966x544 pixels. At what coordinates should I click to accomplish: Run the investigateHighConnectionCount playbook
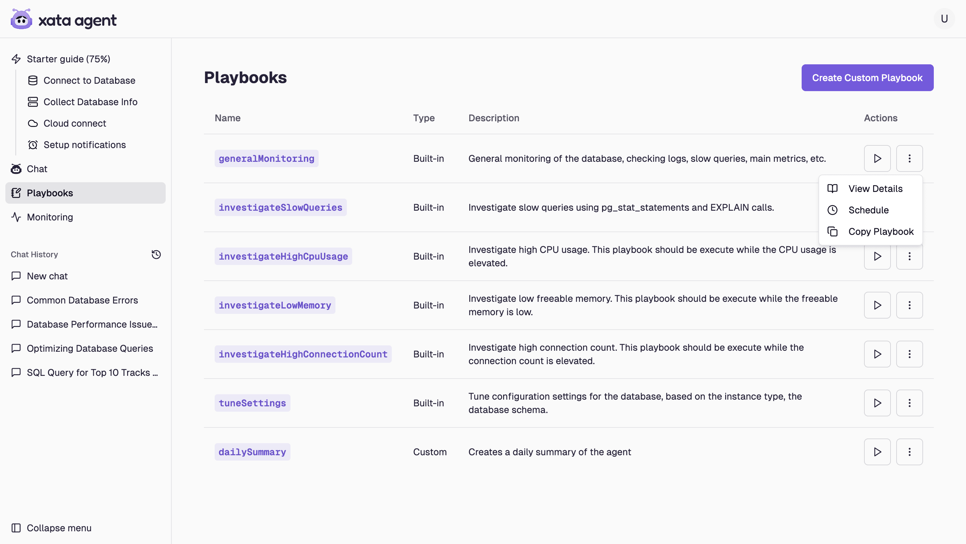click(877, 354)
